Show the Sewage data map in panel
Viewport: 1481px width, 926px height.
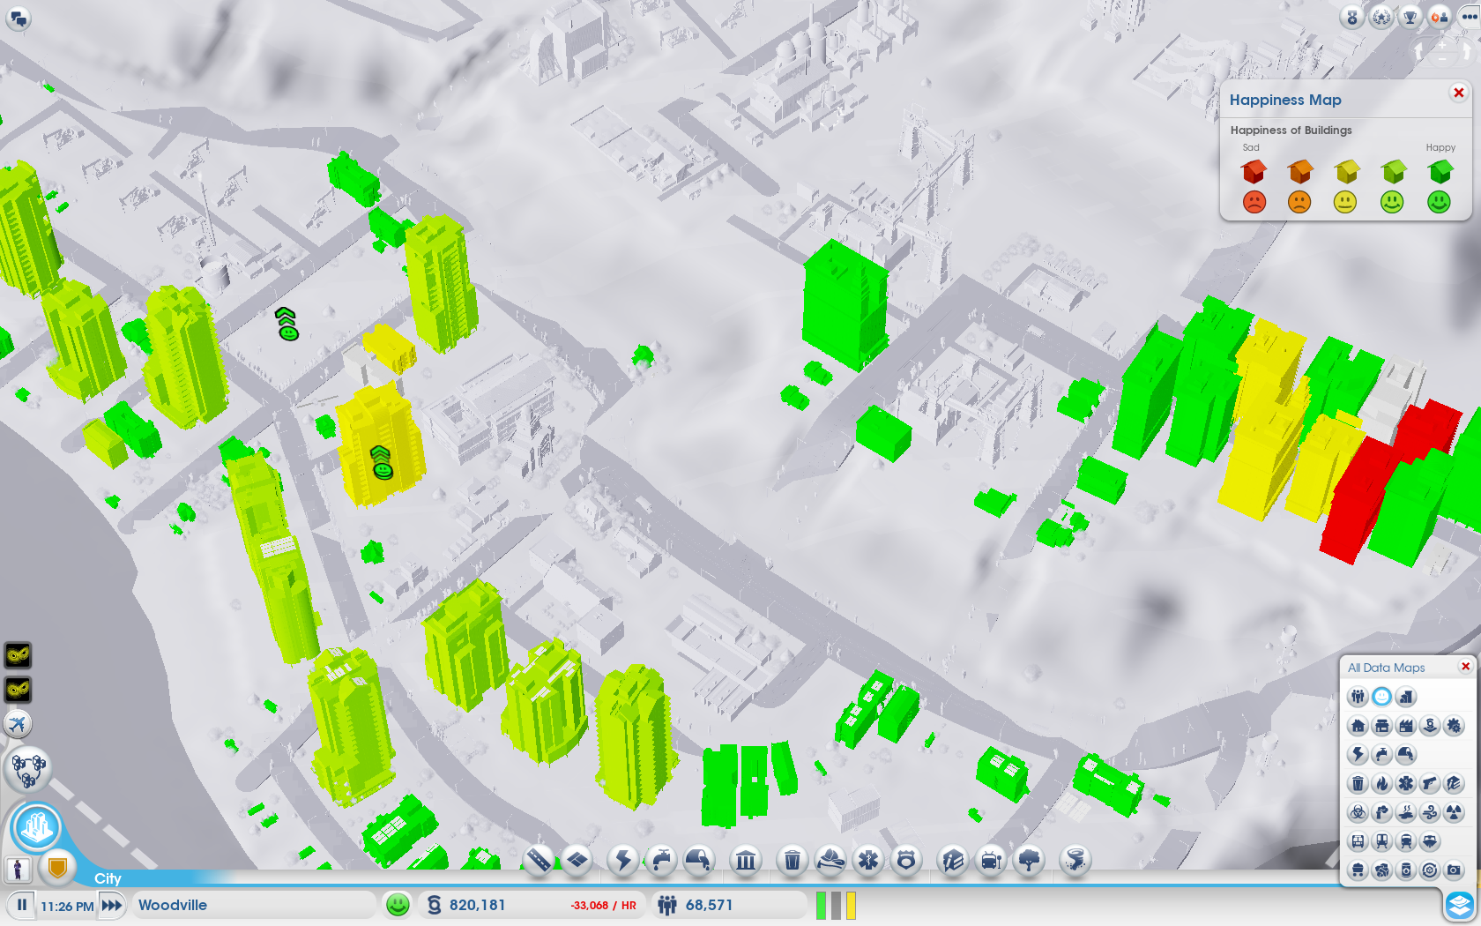(x=1405, y=754)
